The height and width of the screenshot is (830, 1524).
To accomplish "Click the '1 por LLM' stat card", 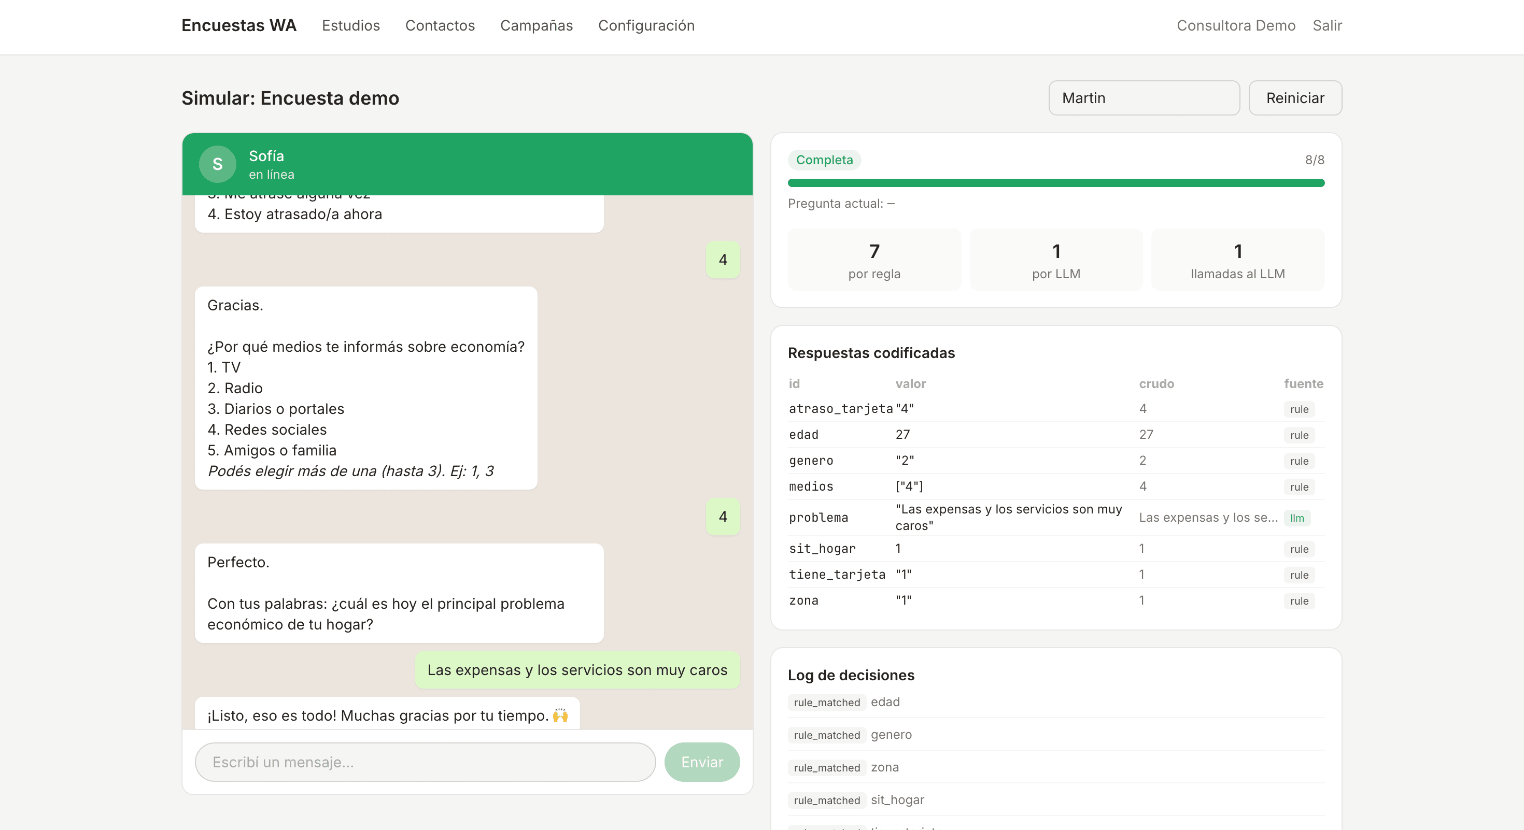I will click(1056, 260).
